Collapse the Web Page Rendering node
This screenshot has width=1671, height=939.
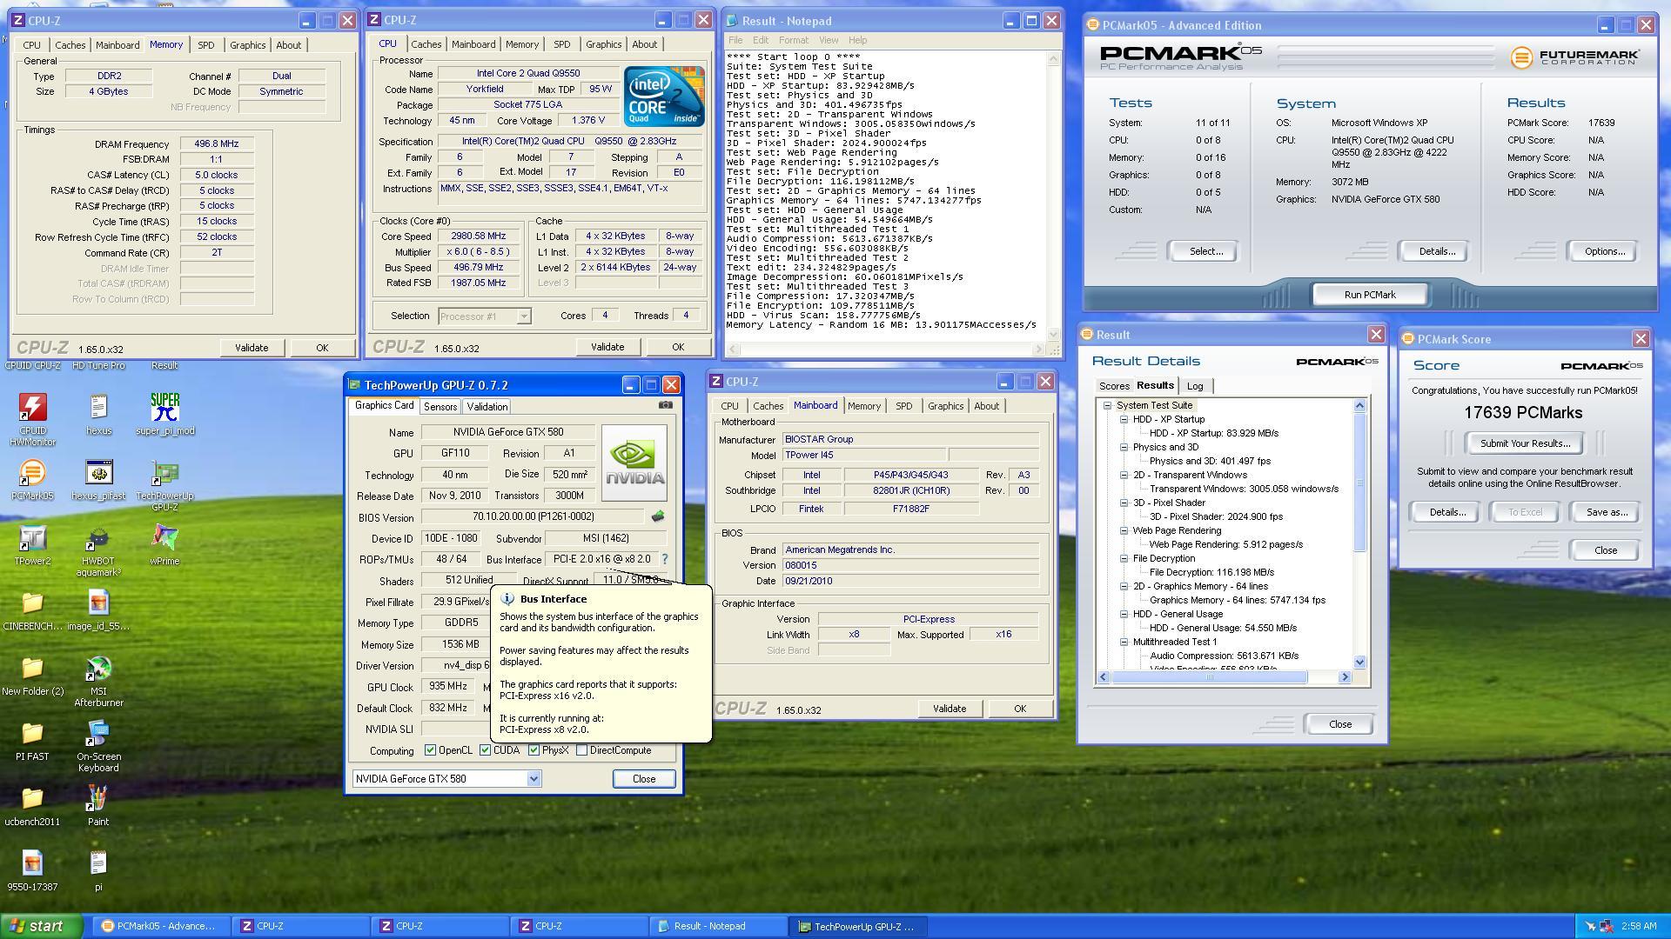click(x=1124, y=531)
